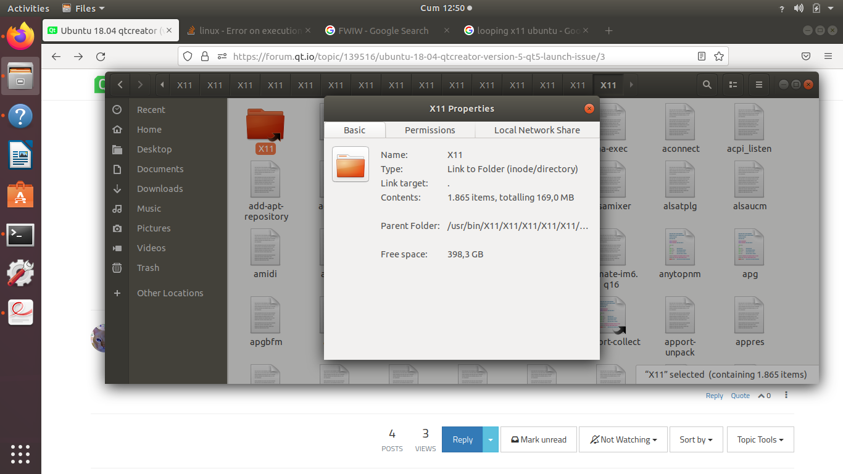Click the Firefox URL address field

(457, 56)
